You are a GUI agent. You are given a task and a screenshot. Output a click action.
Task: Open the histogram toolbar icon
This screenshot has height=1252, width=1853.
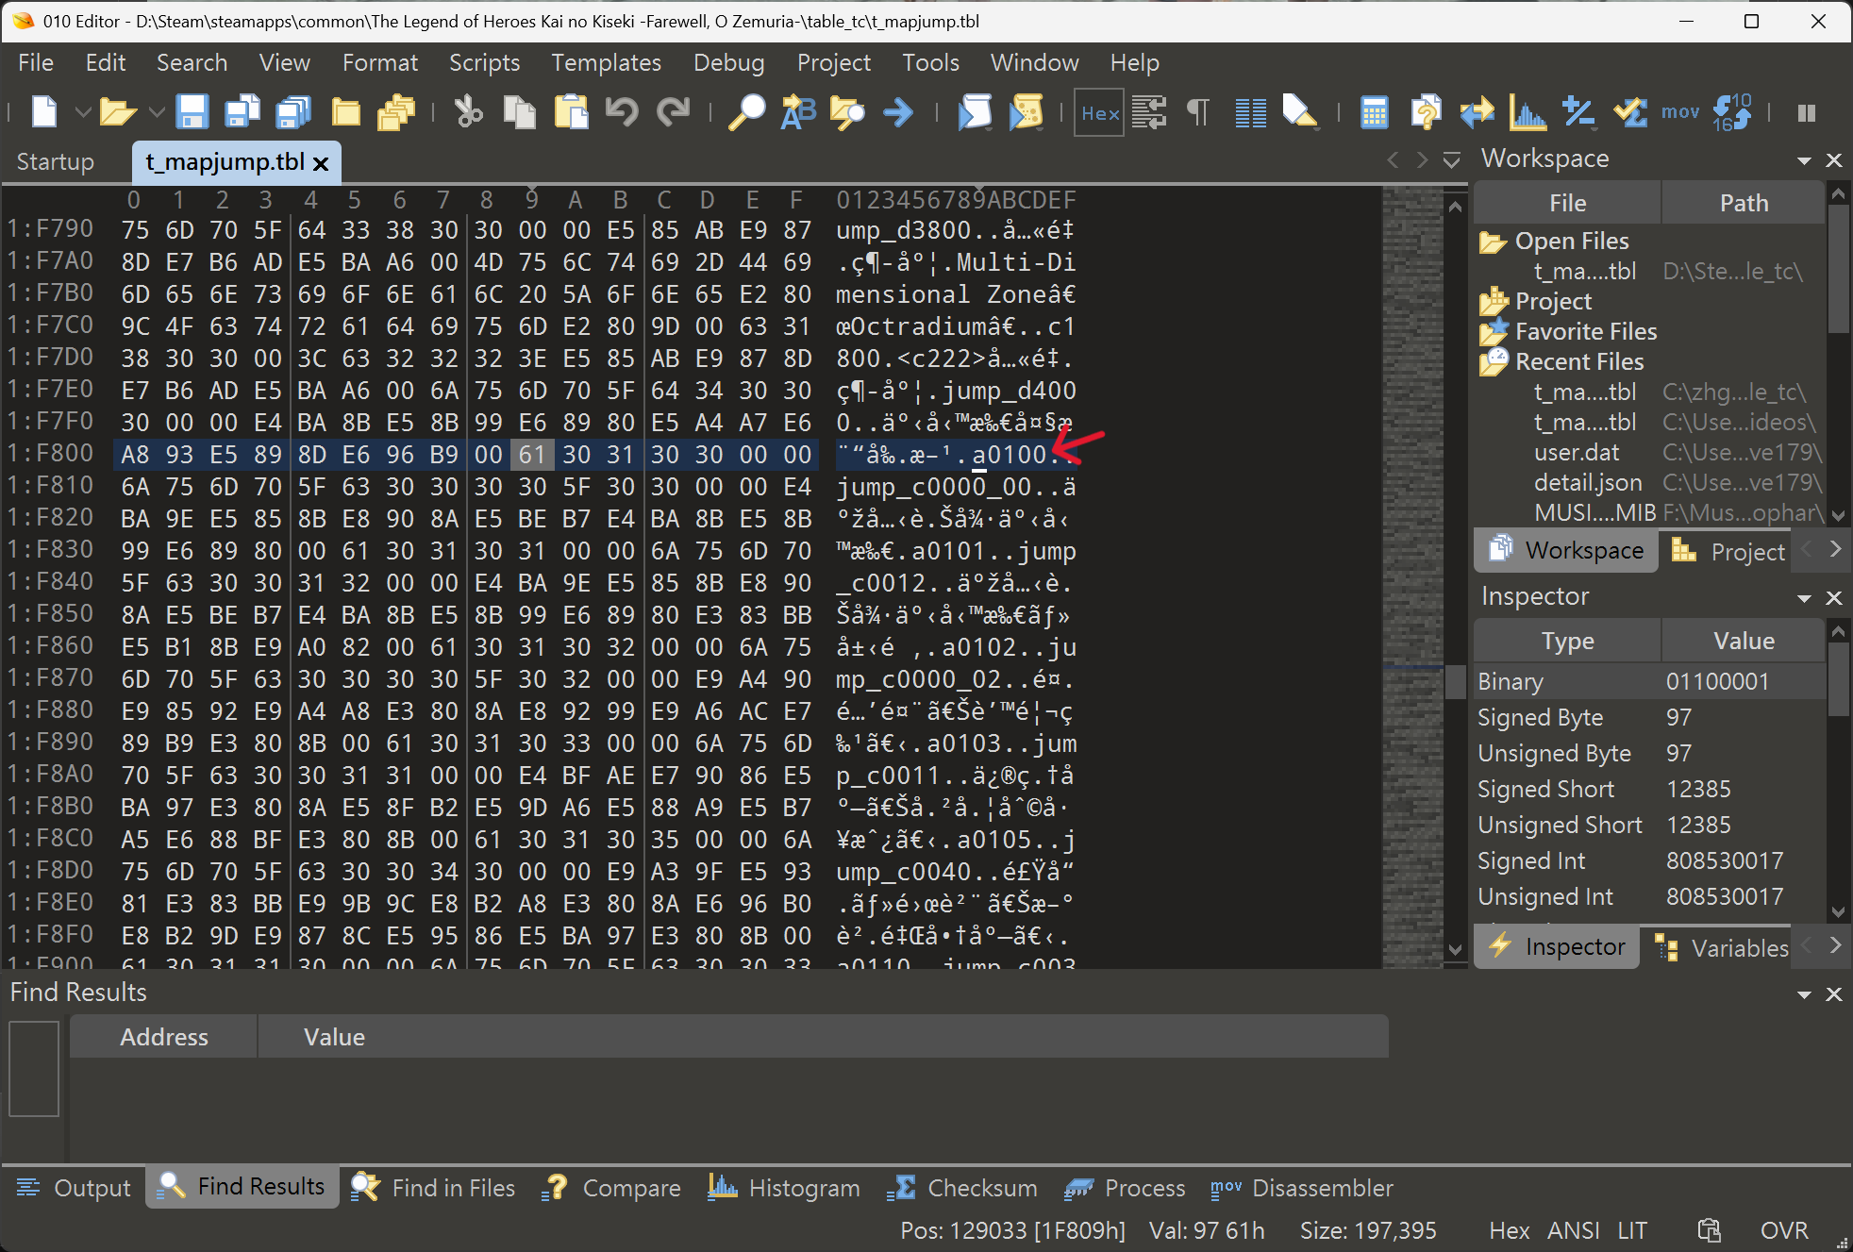[1527, 112]
